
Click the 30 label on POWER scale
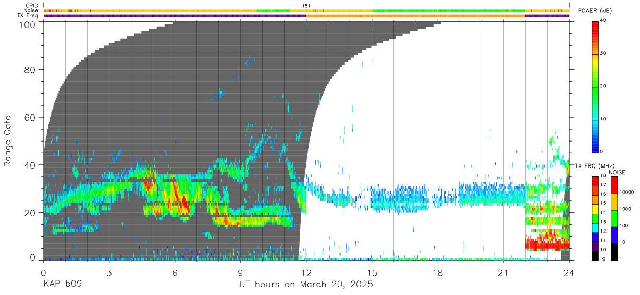tap(602, 54)
